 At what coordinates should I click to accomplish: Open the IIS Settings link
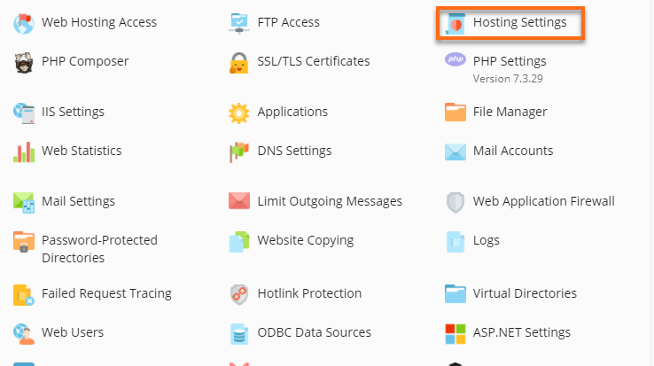click(x=73, y=112)
